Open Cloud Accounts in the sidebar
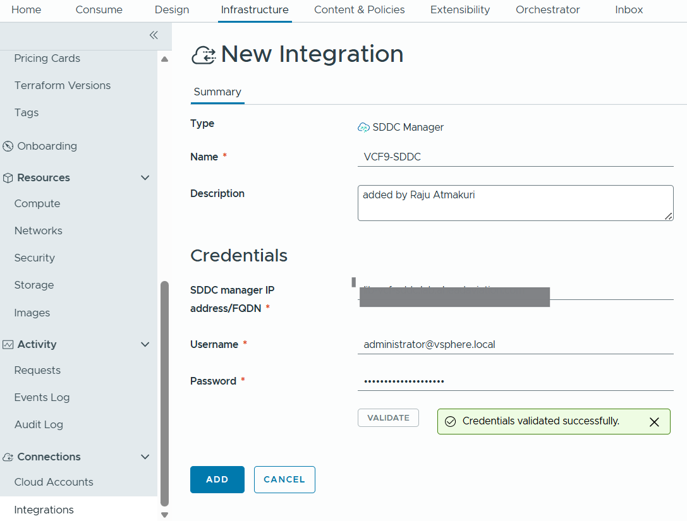This screenshot has width=687, height=521. tap(54, 482)
